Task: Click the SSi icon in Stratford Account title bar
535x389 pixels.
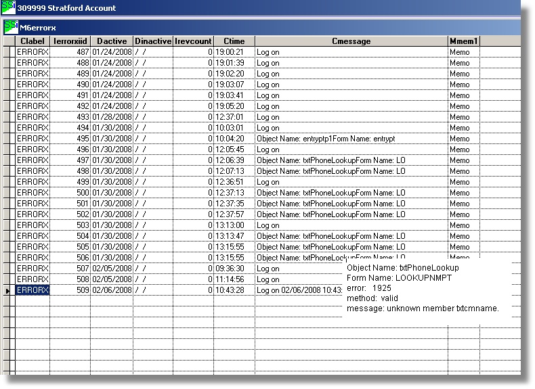Action: click(x=8, y=7)
